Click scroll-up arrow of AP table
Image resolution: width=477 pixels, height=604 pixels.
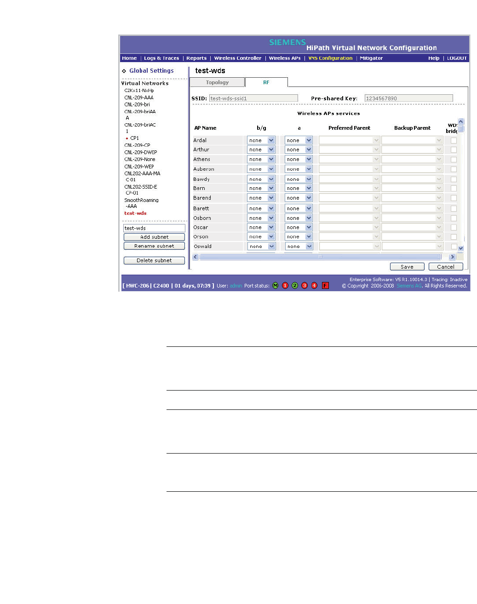[x=461, y=121]
